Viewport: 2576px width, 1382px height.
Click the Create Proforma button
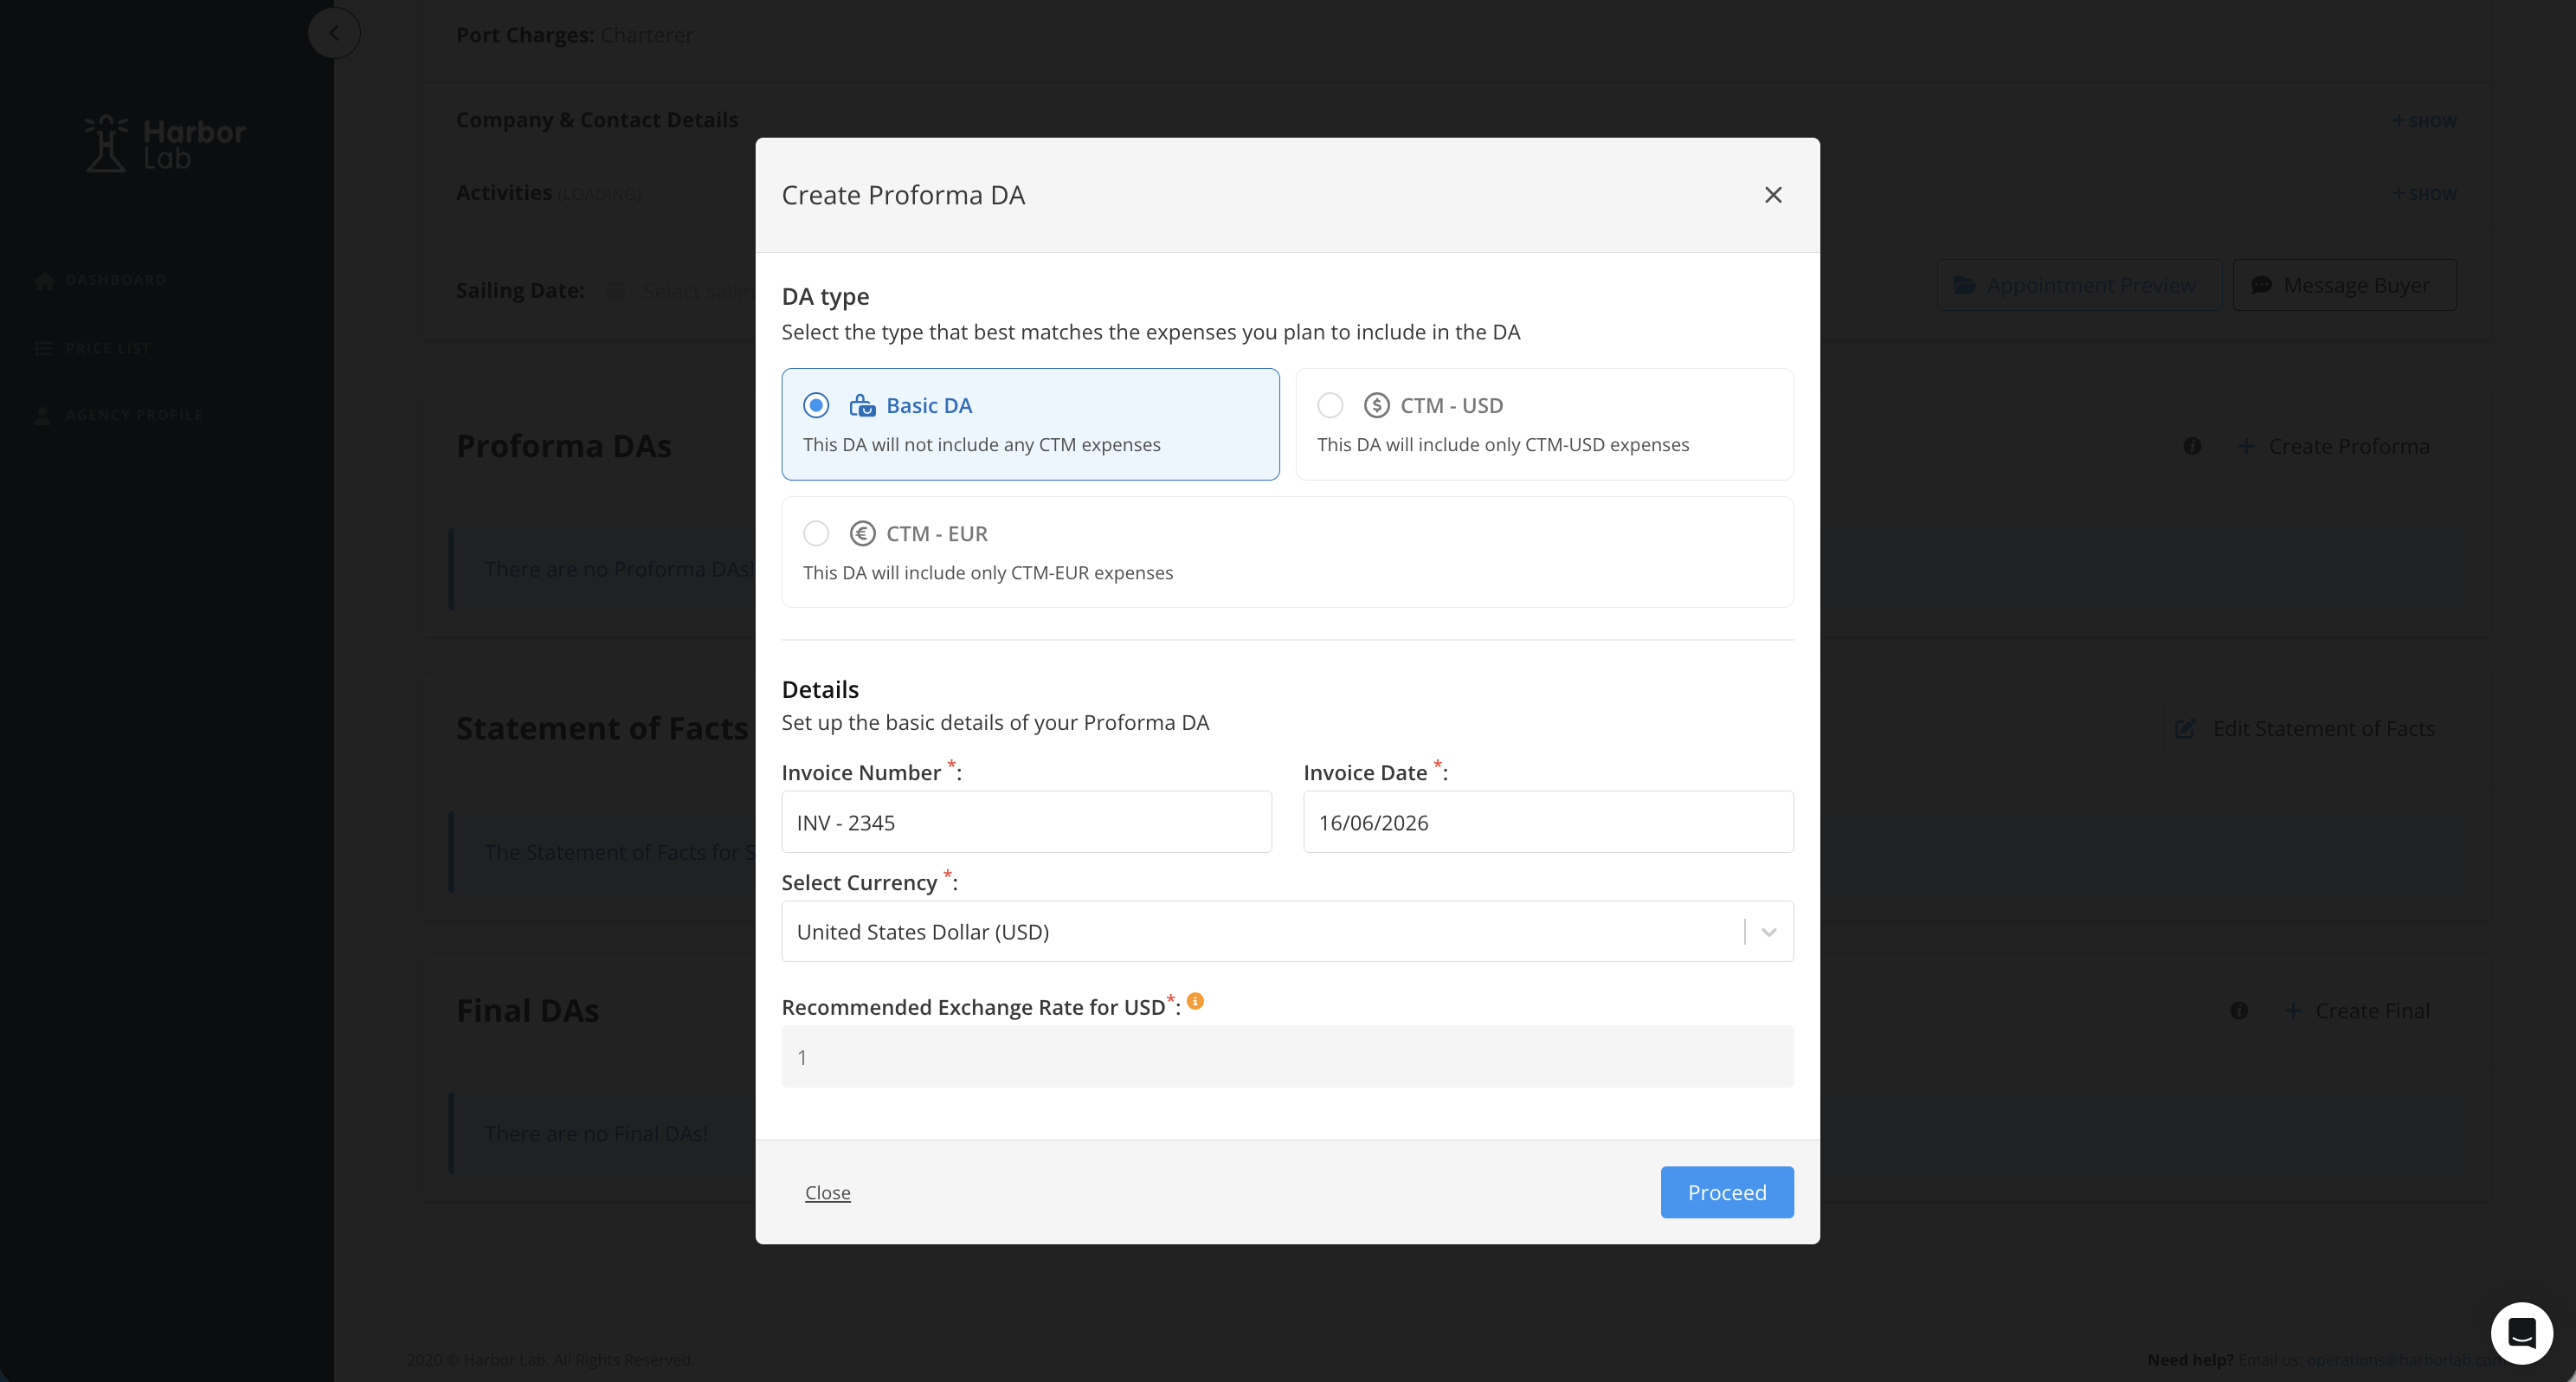pyautogui.click(x=2336, y=446)
